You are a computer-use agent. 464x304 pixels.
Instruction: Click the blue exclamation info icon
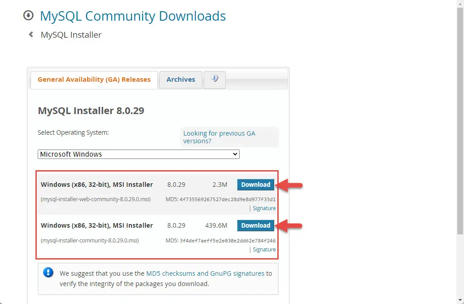click(x=48, y=272)
